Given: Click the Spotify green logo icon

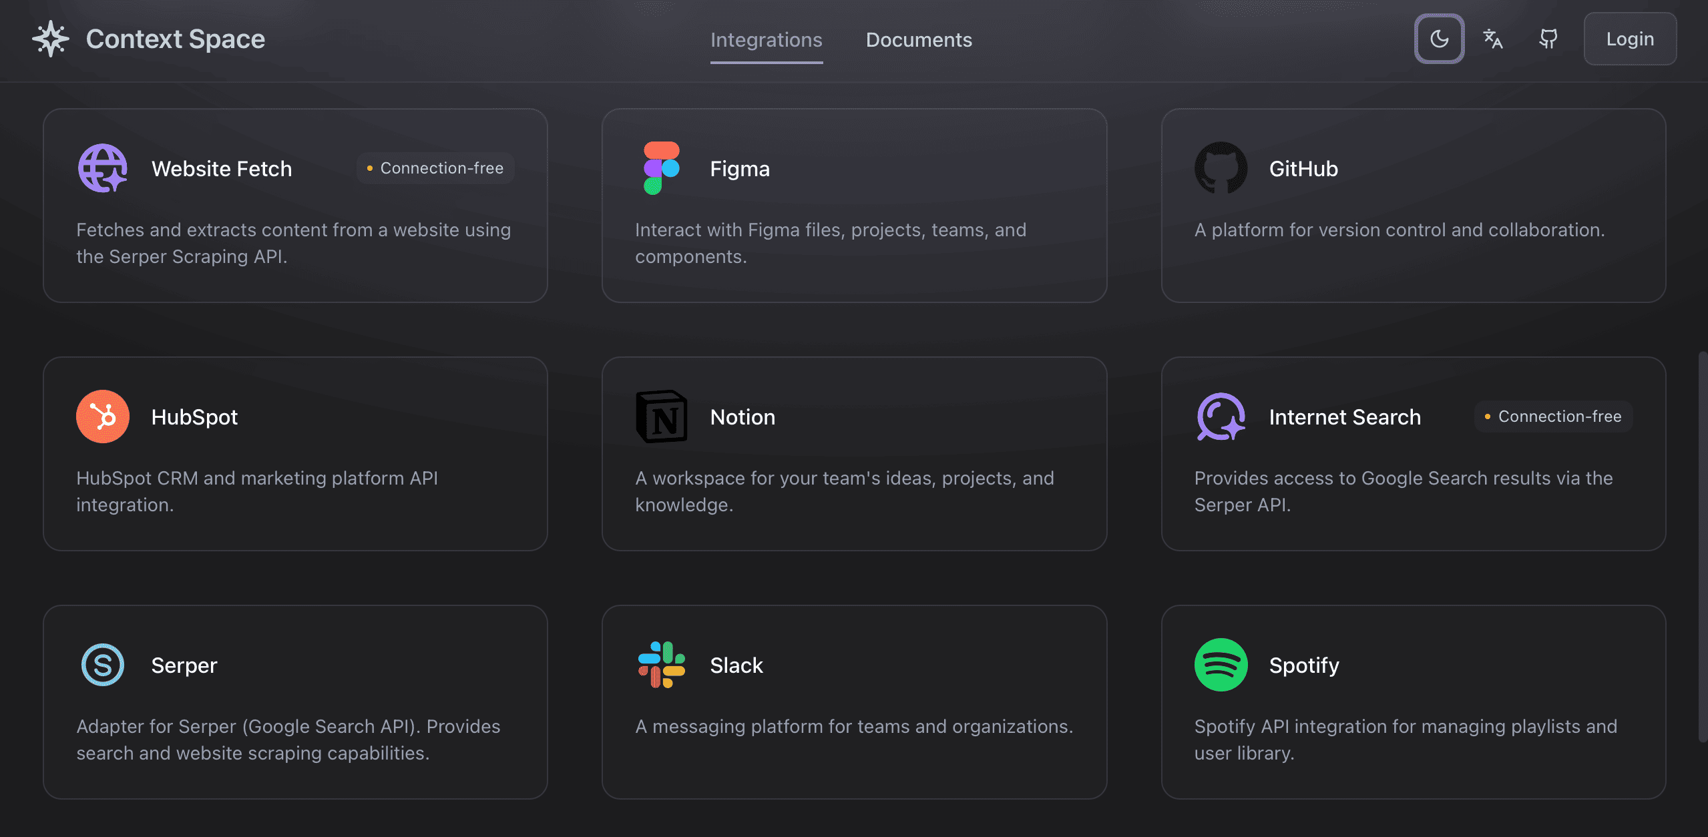Looking at the screenshot, I should coord(1221,665).
